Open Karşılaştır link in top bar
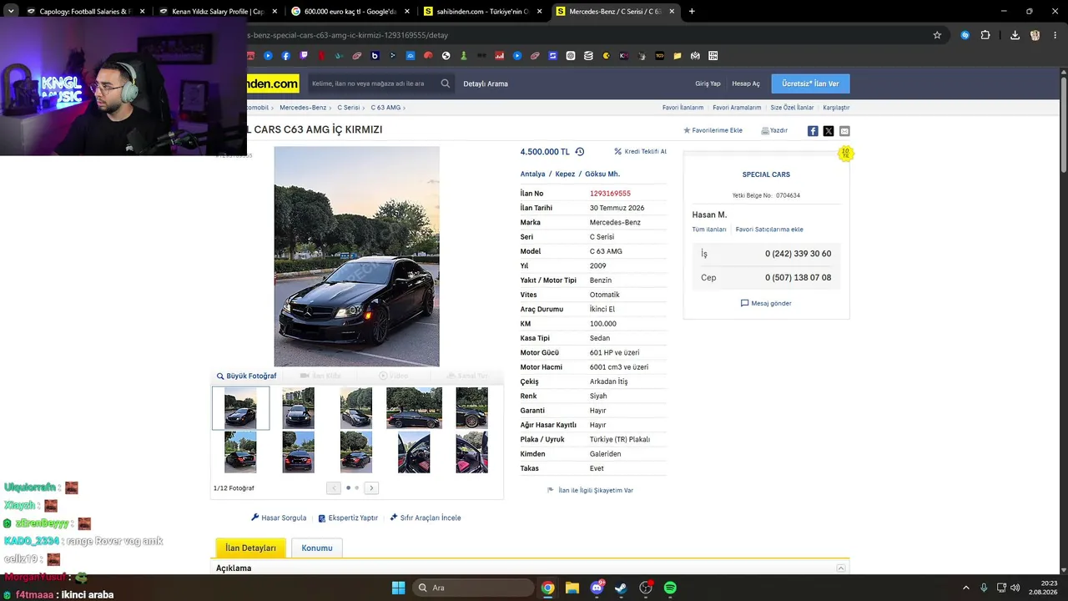The height and width of the screenshot is (601, 1068). 836,108
